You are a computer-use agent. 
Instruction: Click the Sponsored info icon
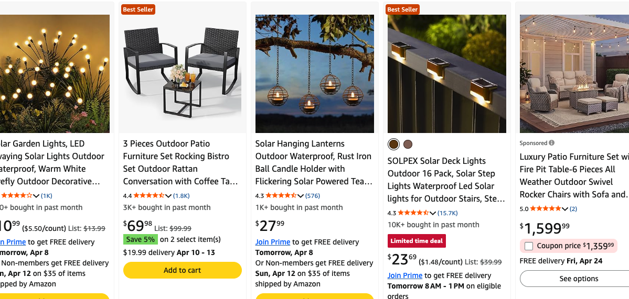pos(551,143)
